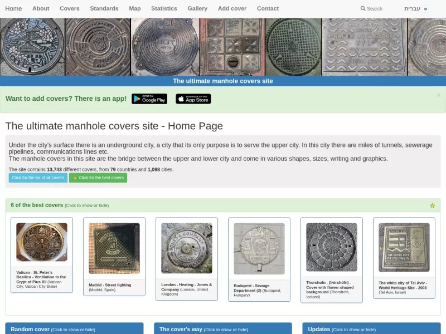Open the Gallery page
Image resolution: width=446 pixels, height=334 pixels.
197,8
